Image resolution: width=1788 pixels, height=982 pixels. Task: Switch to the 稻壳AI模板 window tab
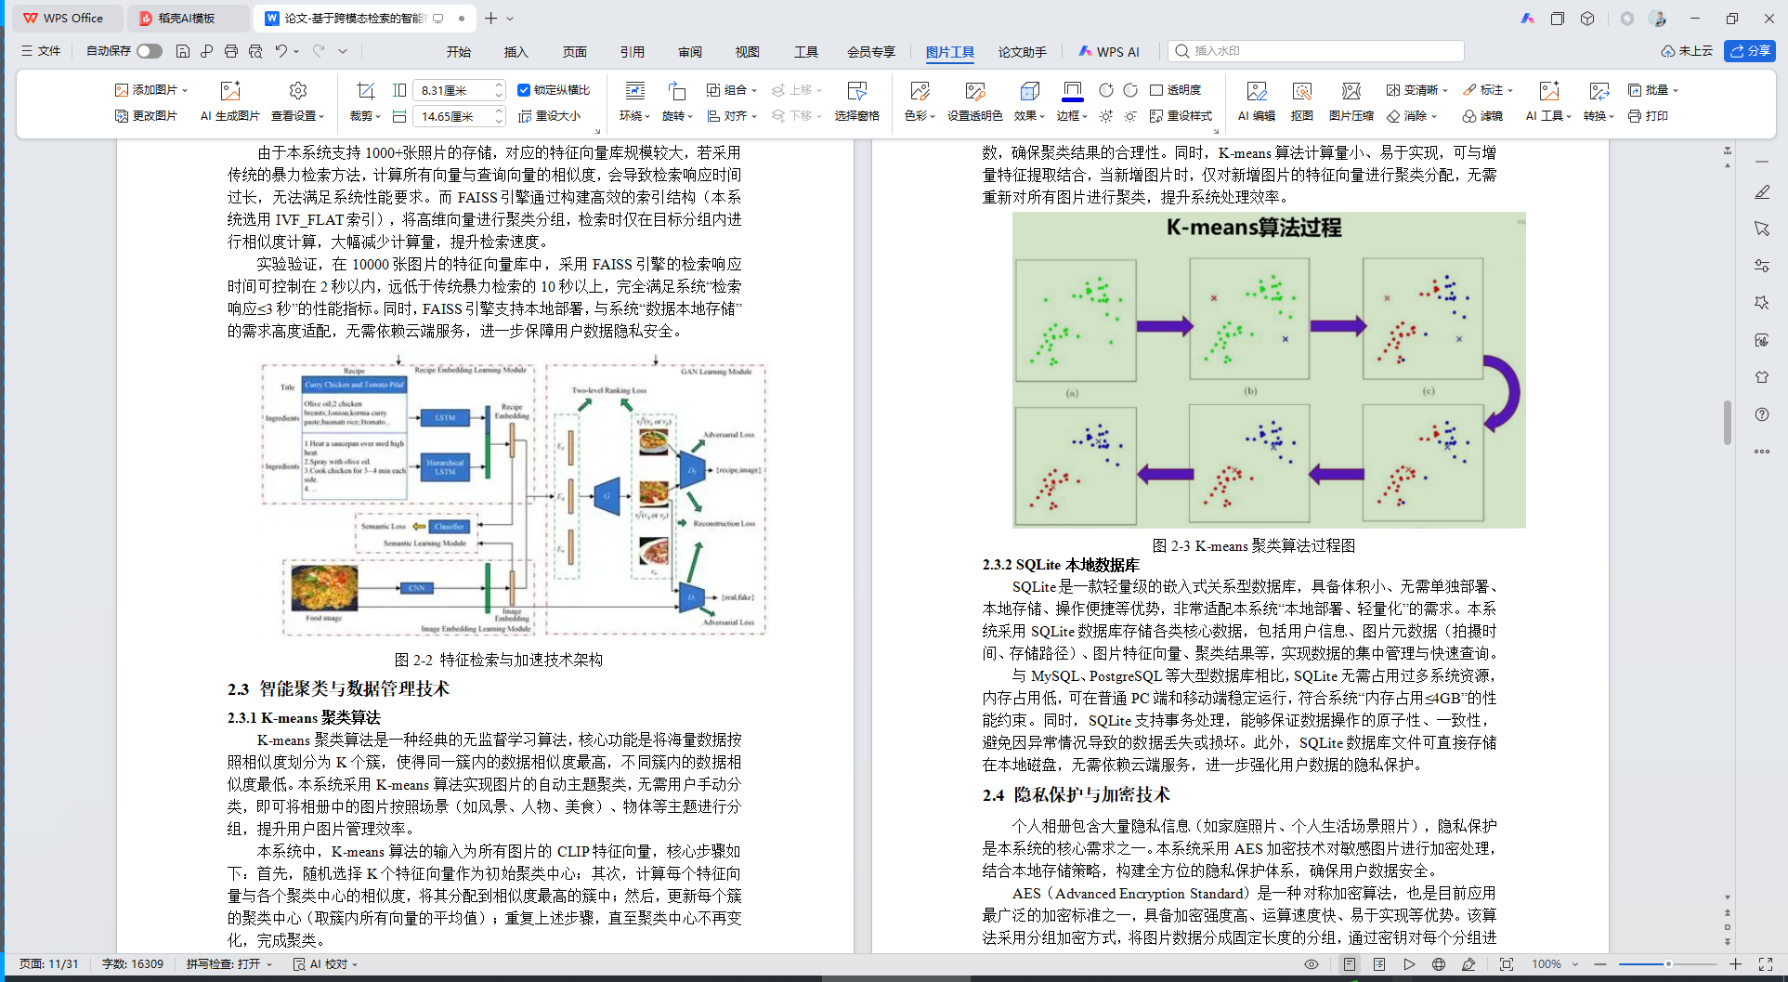click(187, 18)
